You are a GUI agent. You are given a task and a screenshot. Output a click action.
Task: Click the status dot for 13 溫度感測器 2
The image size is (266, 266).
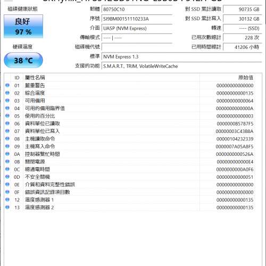tap(7, 207)
